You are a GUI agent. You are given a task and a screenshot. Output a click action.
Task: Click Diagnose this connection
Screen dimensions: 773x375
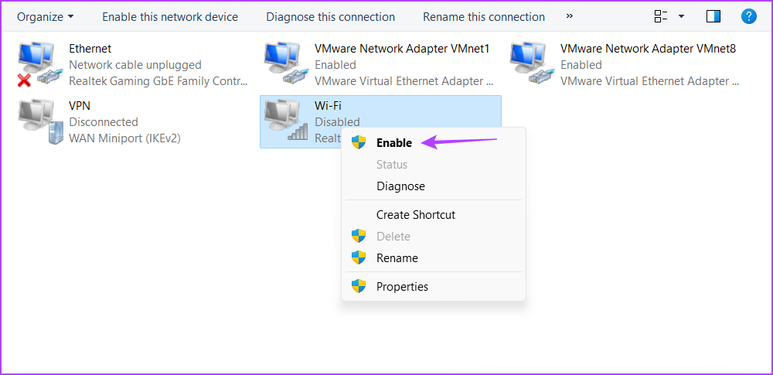(330, 17)
